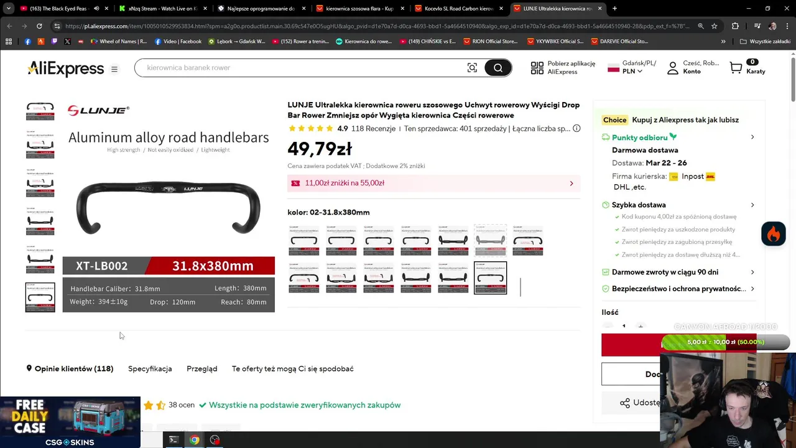Mute audio icon on Black Eyed Peas tab

coord(96,9)
